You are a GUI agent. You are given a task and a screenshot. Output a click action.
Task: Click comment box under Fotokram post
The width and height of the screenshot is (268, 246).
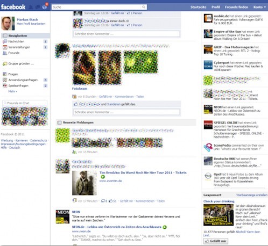[126, 112]
